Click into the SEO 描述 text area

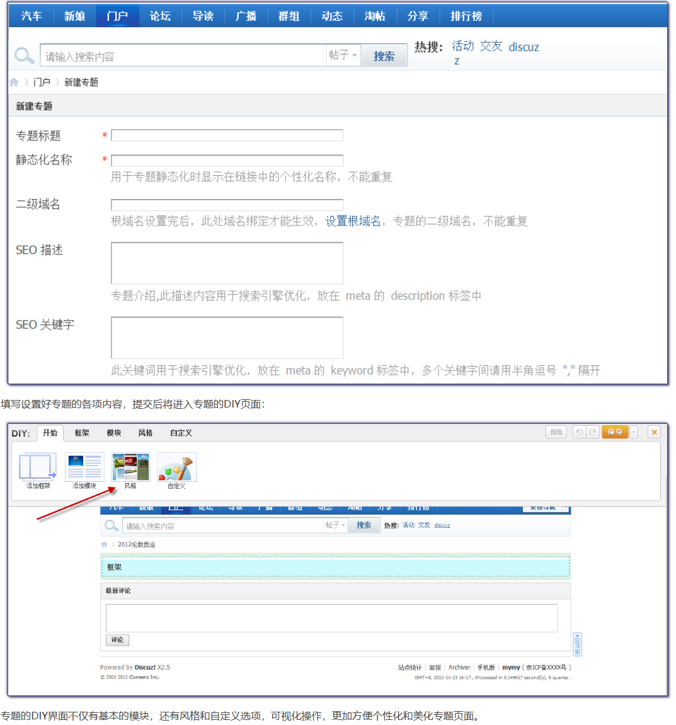pyautogui.click(x=227, y=263)
